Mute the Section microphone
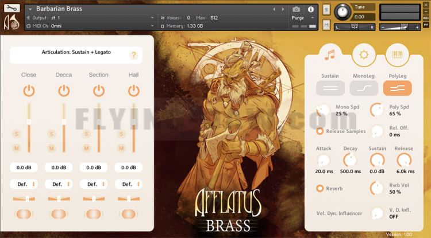 [86, 149]
